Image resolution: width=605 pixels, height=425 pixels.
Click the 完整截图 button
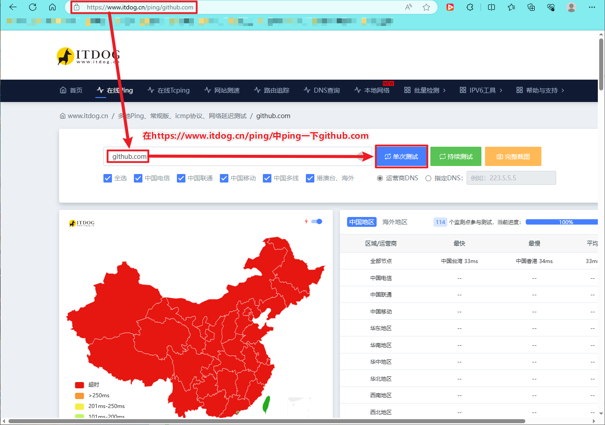(x=513, y=157)
